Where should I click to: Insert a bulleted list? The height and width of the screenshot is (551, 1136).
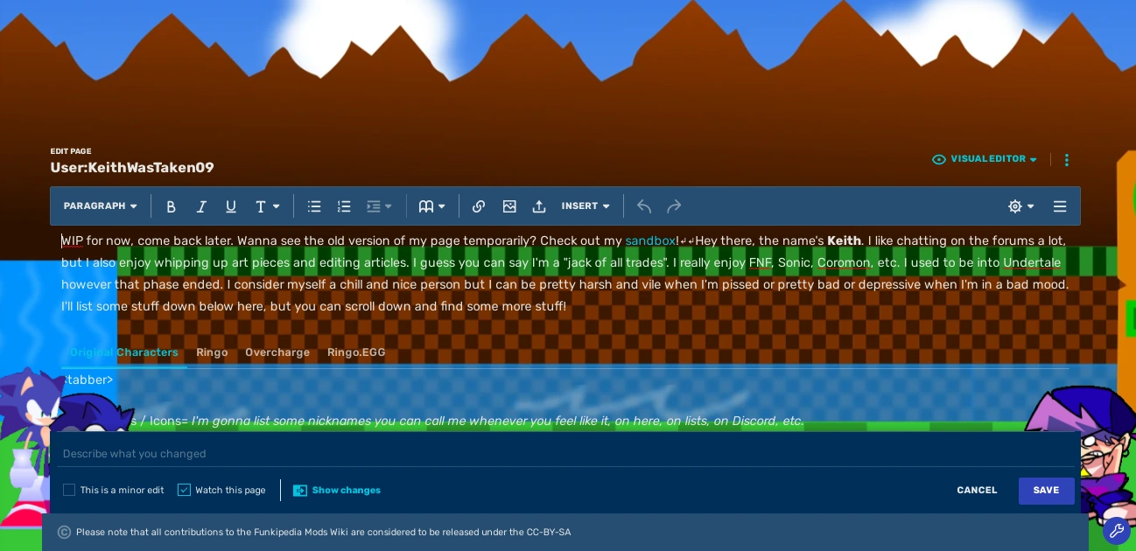click(313, 206)
